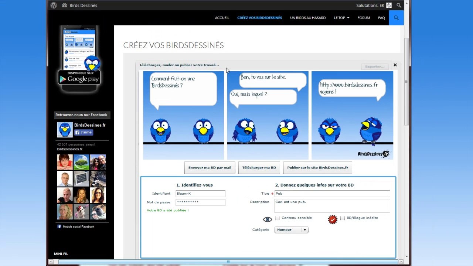473x266 pixels.
Task: Click the tree Facebook fan photo
Action: 81,162
